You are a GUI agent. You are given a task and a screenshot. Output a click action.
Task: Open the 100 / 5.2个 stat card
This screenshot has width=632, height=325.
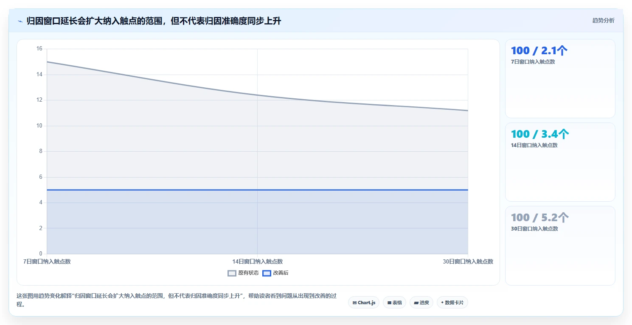tap(560, 246)
